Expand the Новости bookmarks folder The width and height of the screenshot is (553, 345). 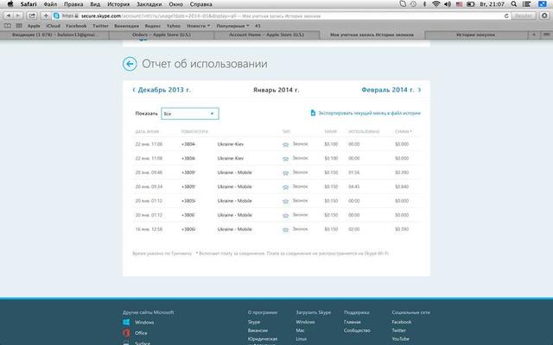tap(198, 26)
